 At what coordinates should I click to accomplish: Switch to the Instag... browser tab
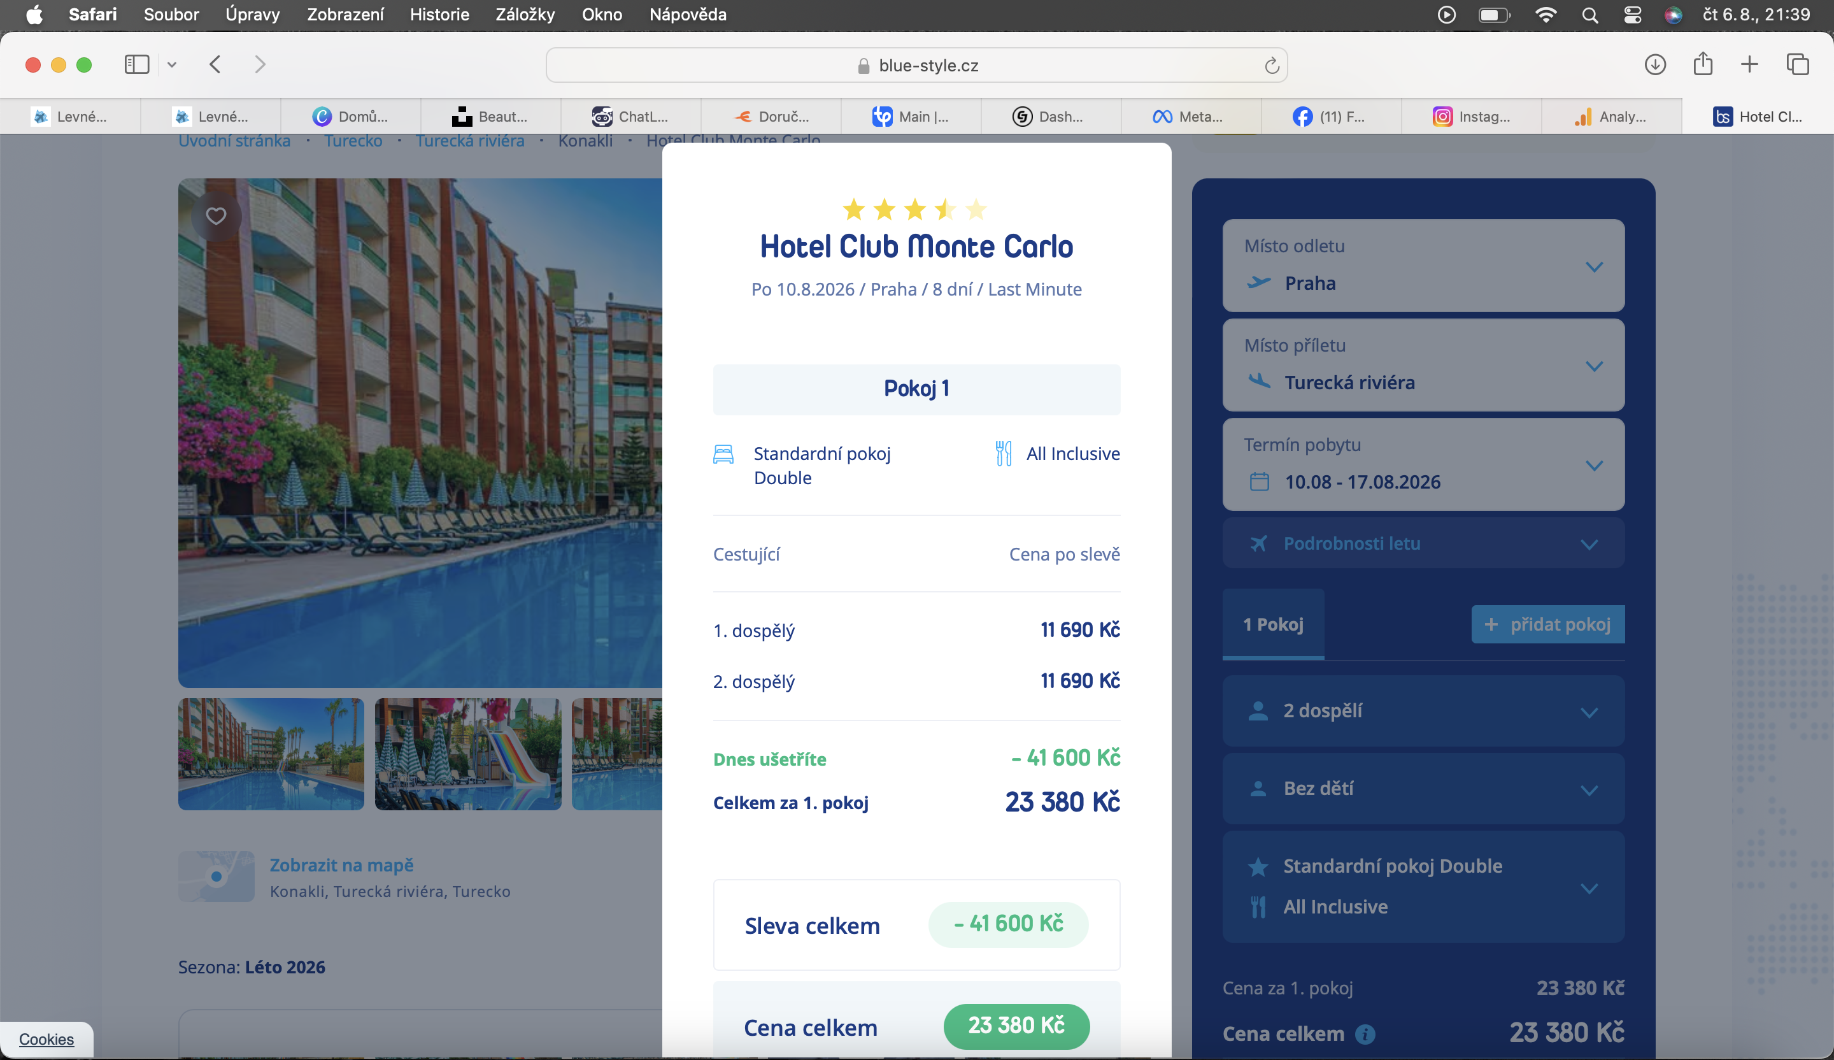1471,117
